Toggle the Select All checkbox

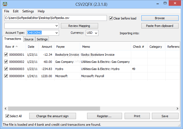tap(7, 116)
